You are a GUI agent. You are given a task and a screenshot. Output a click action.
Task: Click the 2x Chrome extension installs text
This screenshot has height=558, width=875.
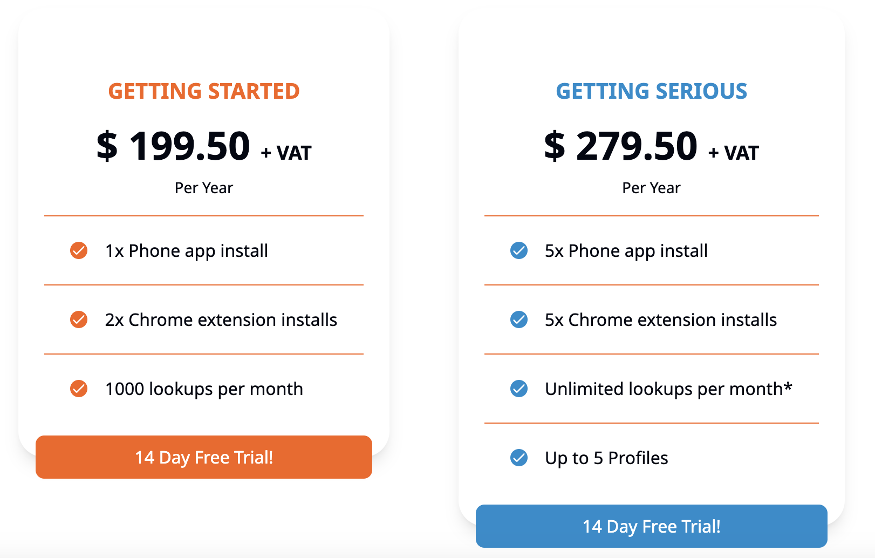click(x=221, y=319)
